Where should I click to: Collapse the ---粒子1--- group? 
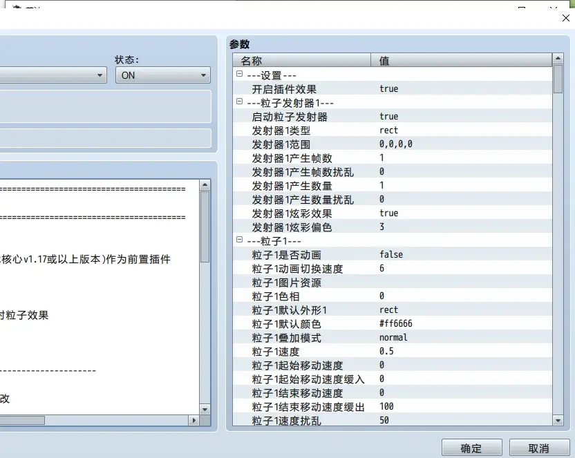[x=239, y=240]
